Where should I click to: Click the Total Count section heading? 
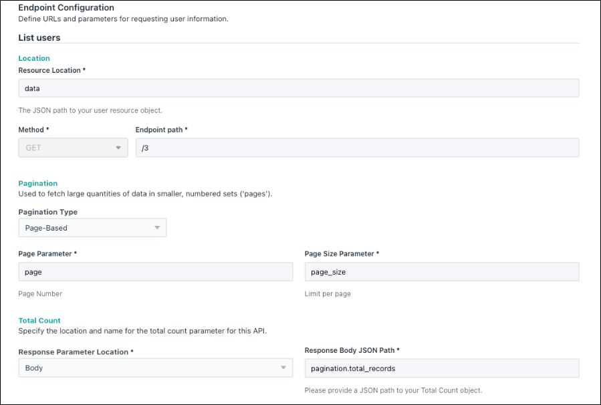coord(39,320)
